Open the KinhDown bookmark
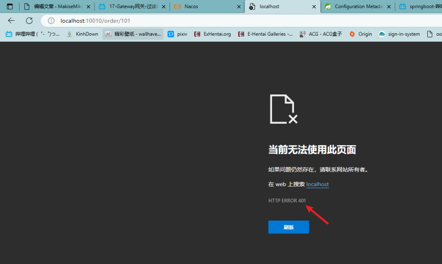This screenshot has width=442, height=264. click(82, 34)
